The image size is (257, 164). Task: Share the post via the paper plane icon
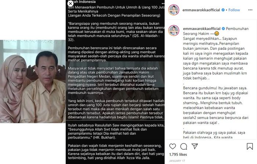pyautogui.click(x=195, y=146)
